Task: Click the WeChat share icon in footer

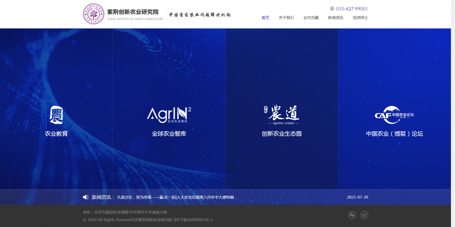Action: 352,215
